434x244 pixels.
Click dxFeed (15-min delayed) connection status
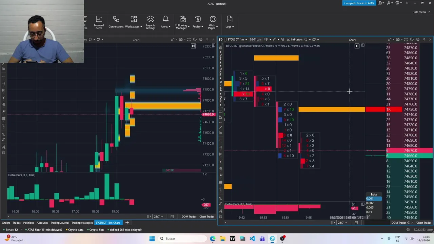(x=123, y=230)
